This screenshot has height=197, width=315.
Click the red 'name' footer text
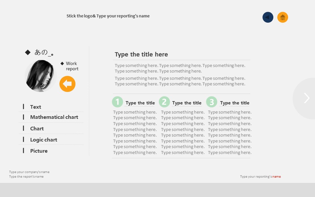coord(277,177)
